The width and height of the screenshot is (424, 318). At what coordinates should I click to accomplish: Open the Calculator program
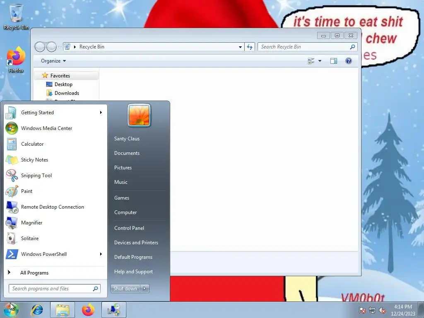coord(55,144)
